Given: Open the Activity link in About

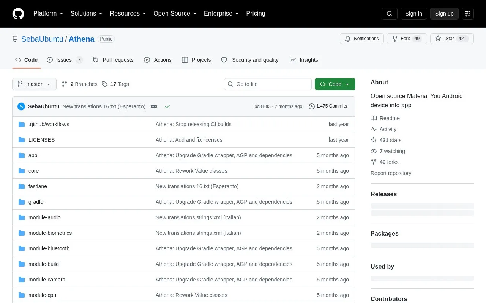Looking at the screenshot, I should click(383, 129).
